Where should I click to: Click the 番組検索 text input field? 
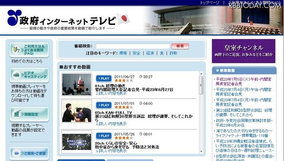(x=133, y=46)
